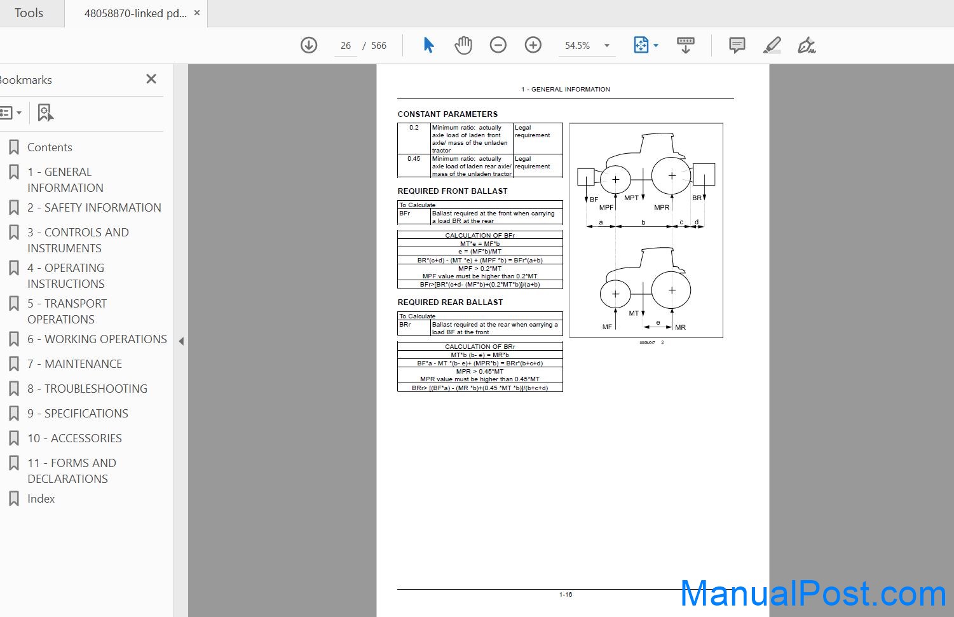Navigate to 11 - FORMS AND DECLARATIONS bookmark

click(x=72, y=471)
